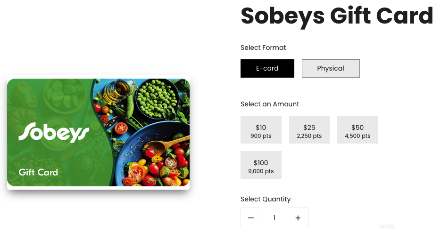Choose the $10 amount for 900 pts

261,130
